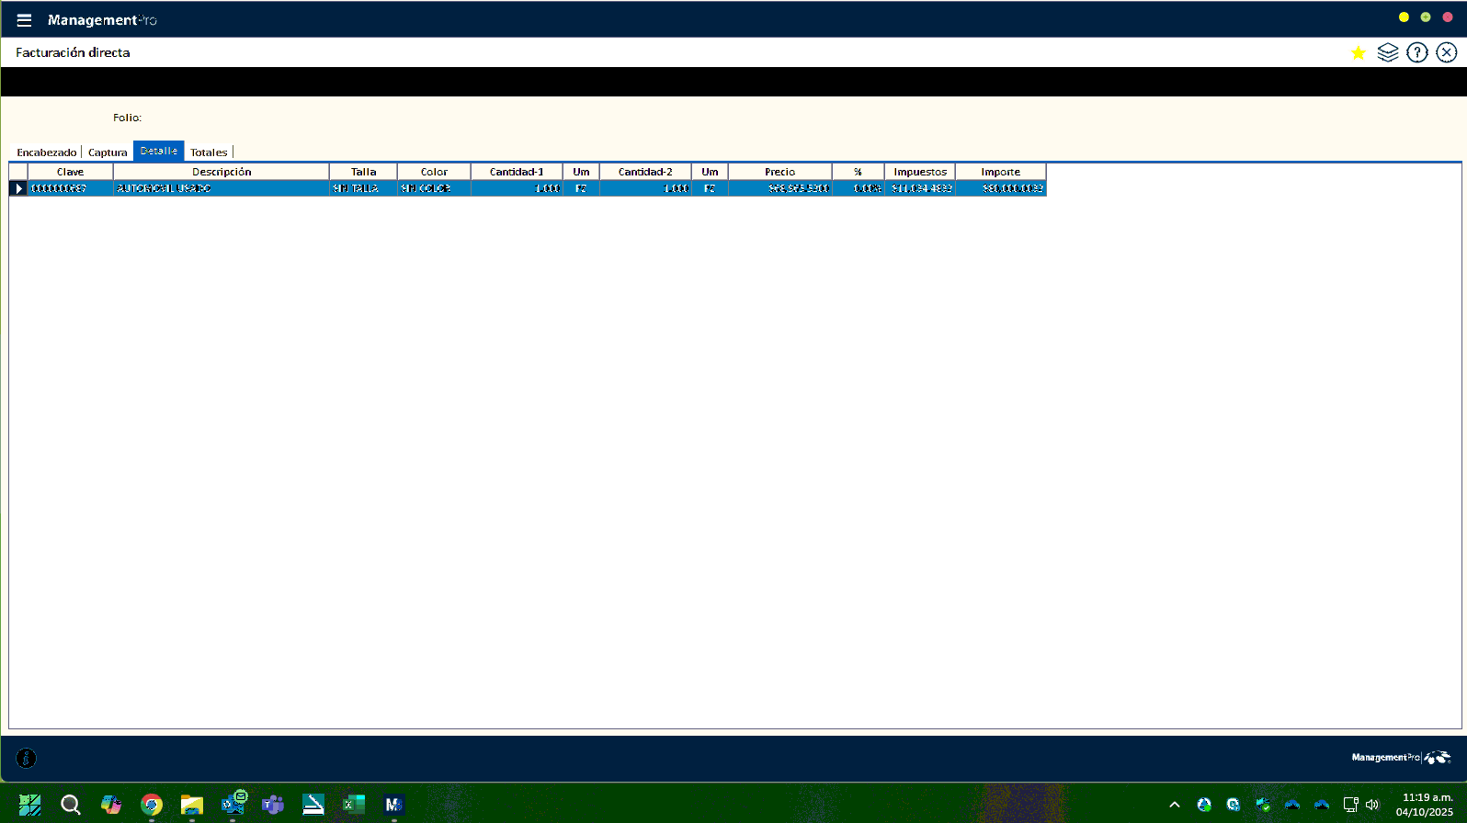Switch to the Encabezado tab
1467x823 pixels.
47,152
